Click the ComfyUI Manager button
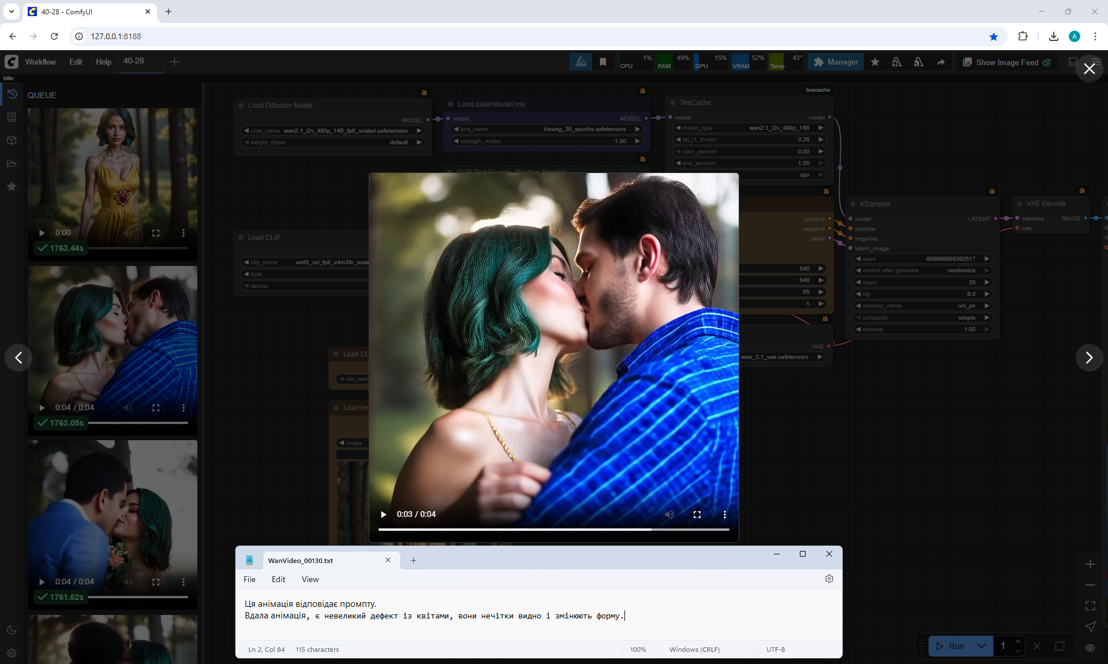Screen dimensions: 1108x664 coord(836,62)
